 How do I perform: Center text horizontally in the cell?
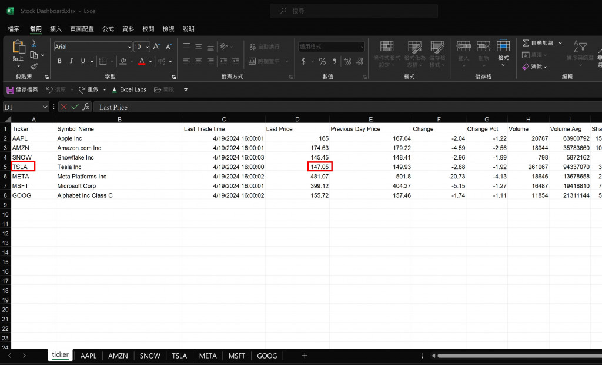tap(199, 61)
